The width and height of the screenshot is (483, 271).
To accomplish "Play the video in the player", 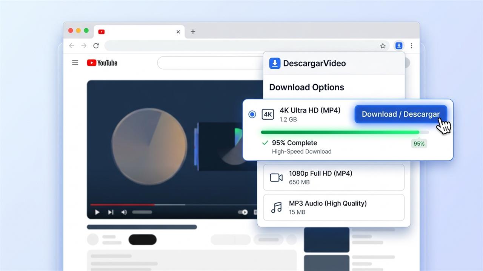I will click(x=97, y=212).
